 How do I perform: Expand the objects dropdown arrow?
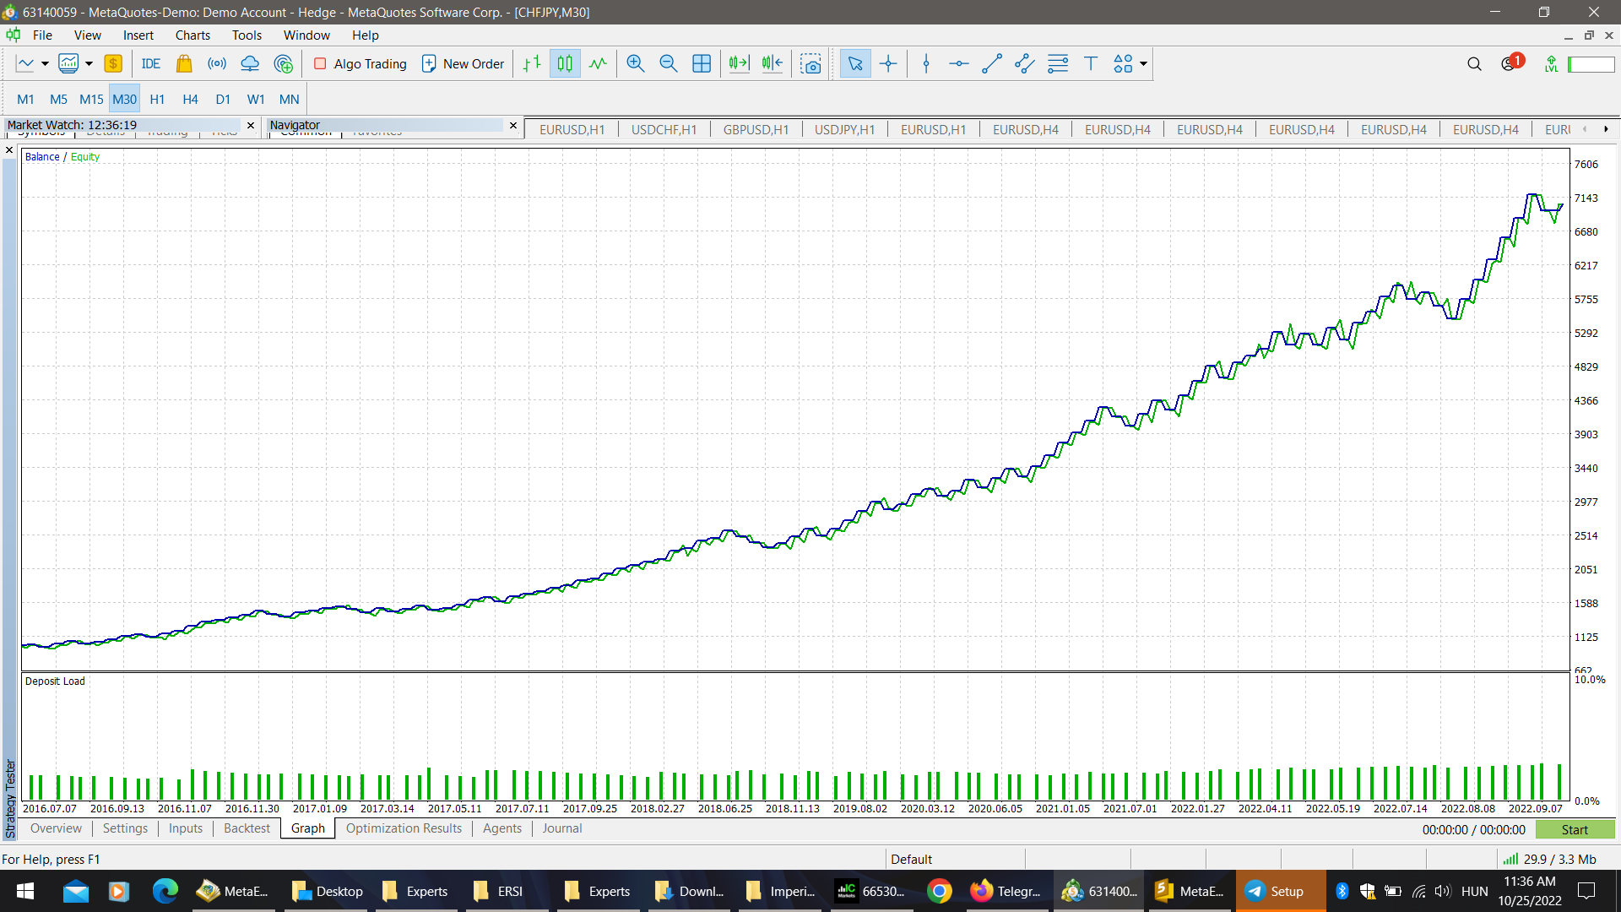coord(1143,63)
